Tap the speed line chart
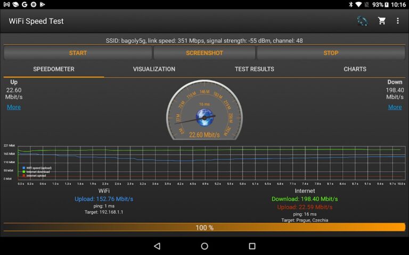 211,163
